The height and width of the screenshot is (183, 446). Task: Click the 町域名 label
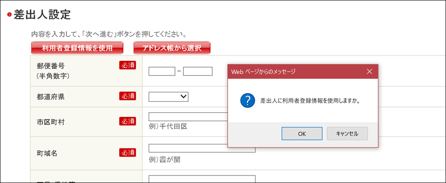[x=47, y=153]
